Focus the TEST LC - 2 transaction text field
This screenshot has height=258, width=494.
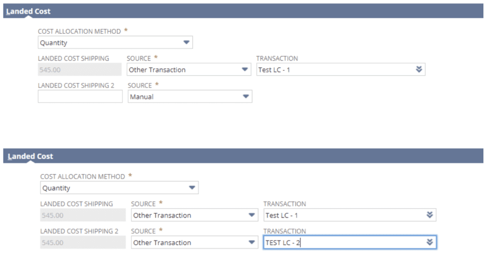(343, 243)
